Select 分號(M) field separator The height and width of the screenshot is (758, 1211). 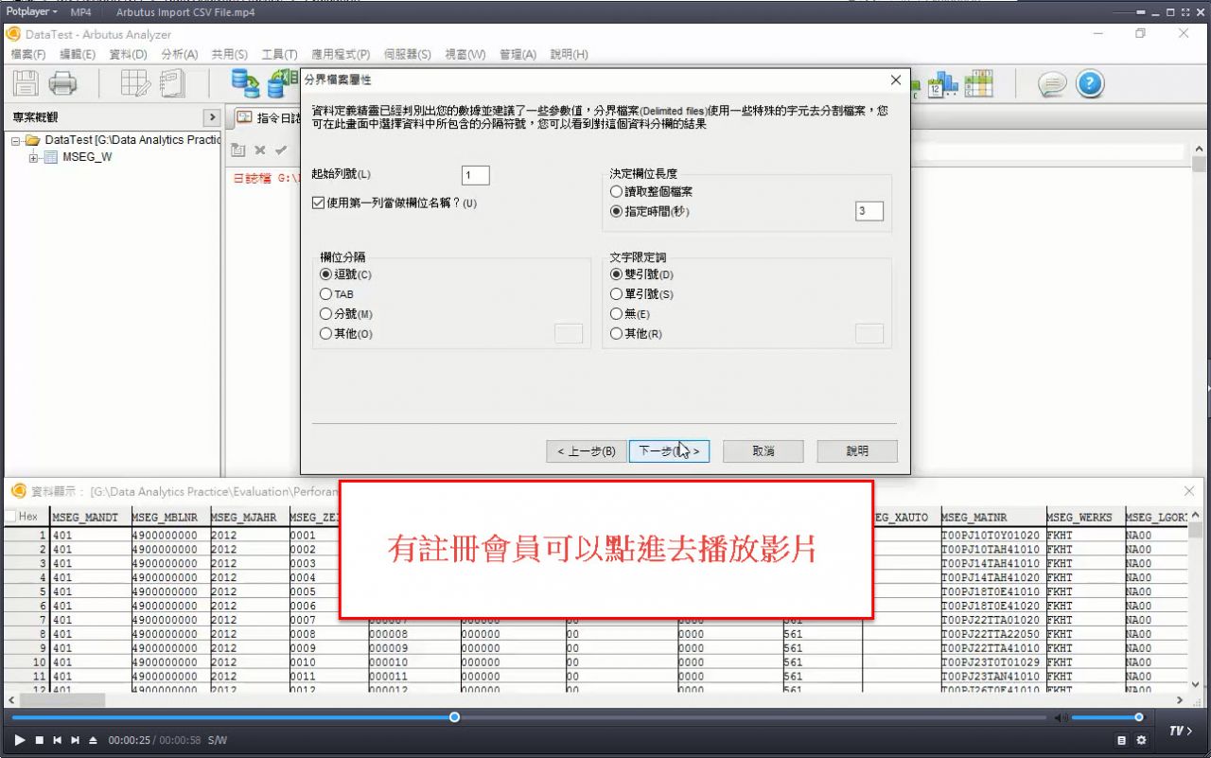click(x=326, y=314)
